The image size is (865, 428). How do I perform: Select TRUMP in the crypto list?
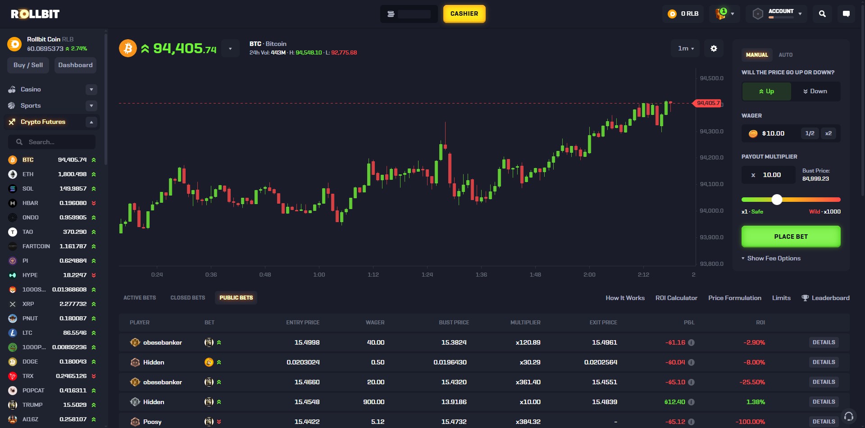click(52, 405)
